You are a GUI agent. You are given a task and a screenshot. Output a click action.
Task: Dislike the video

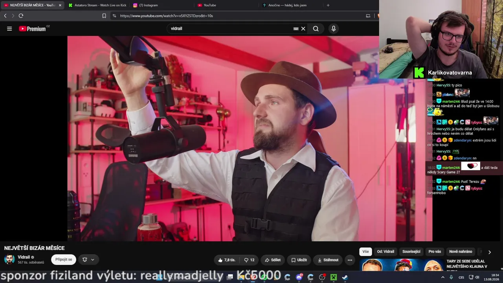point(249,260)
